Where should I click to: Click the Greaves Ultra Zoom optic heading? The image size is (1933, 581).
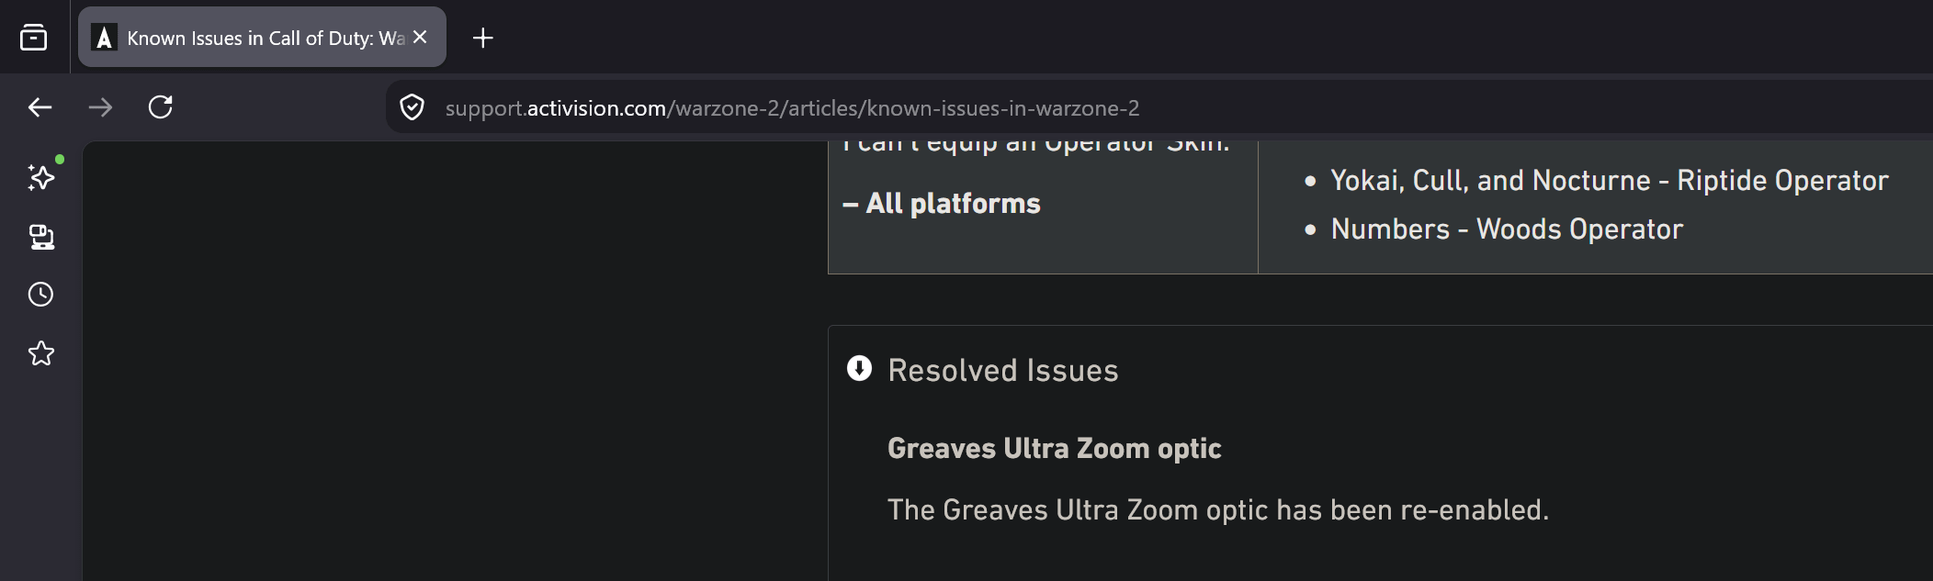[x=1054, y=449]
